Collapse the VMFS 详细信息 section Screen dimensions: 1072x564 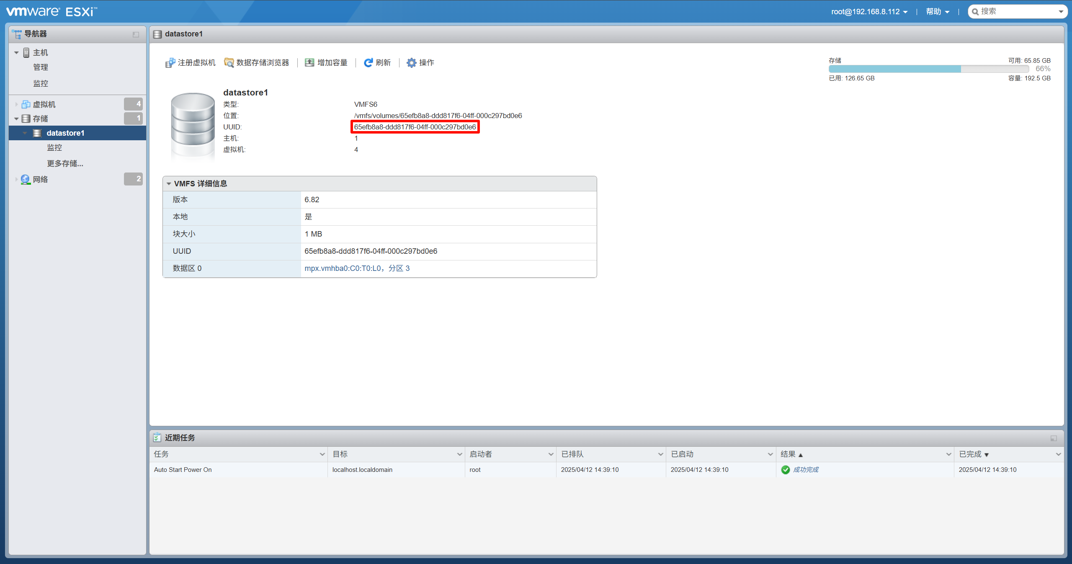(169, 184)
